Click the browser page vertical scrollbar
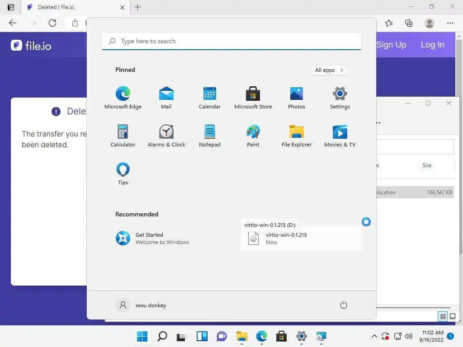This screenshot has width=463, height=347. pos(459,148)
